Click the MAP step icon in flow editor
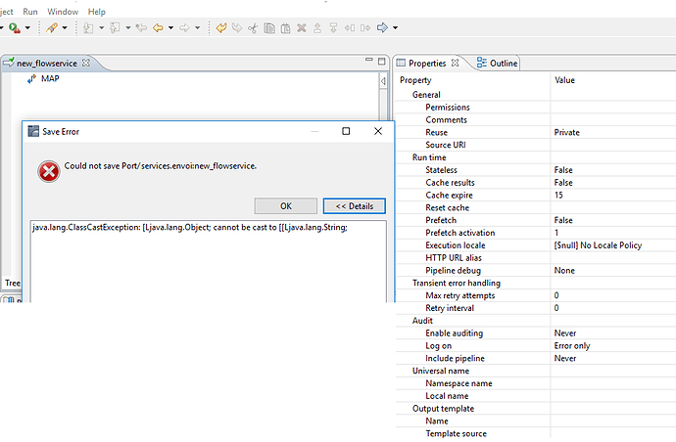Image resolution: width=676 pixels, height=442 pixels. 31,78
